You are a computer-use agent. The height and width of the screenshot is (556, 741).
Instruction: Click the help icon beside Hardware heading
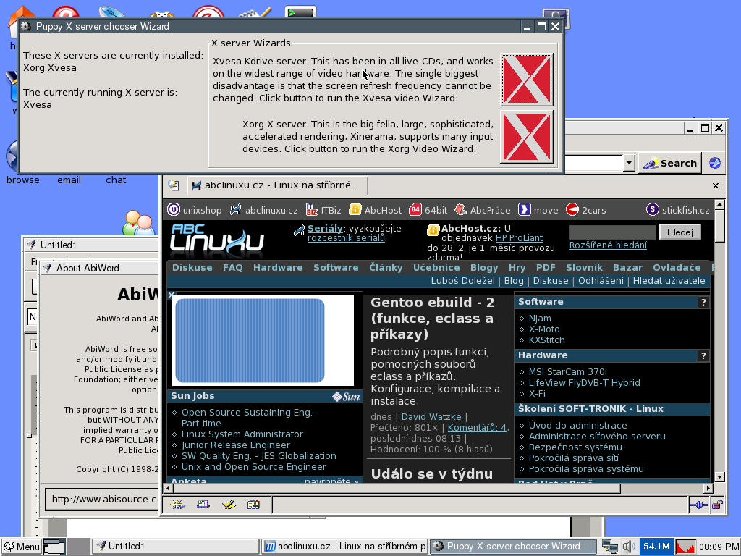(703, 356)
